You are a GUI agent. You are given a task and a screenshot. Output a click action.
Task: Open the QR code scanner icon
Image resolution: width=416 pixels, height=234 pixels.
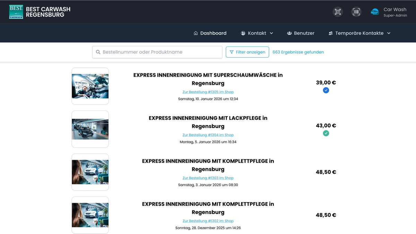click(337, 11)
